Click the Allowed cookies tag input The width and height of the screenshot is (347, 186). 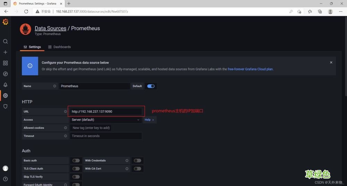click(x=91, y=128)
